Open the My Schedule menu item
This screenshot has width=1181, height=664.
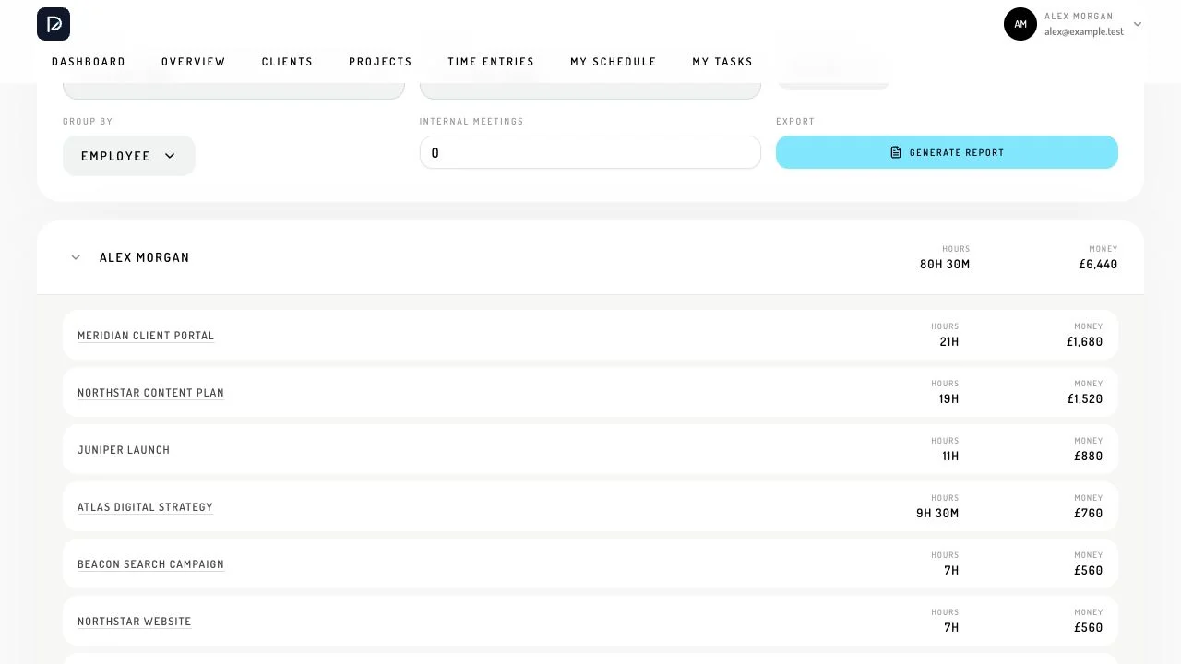(614, 62)
